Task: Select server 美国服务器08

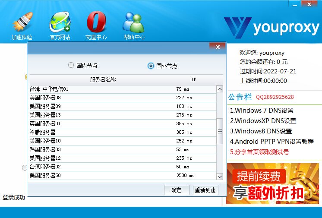Action: [123, 98]
